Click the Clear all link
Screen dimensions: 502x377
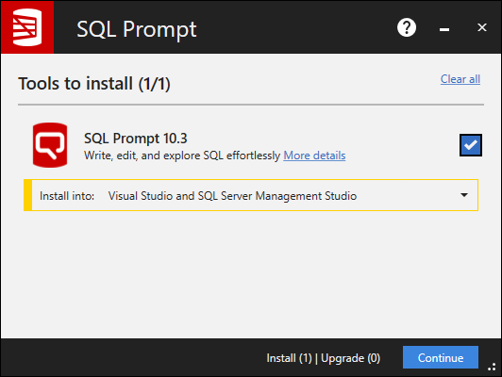pyautogui.click(x=460, y=79)
